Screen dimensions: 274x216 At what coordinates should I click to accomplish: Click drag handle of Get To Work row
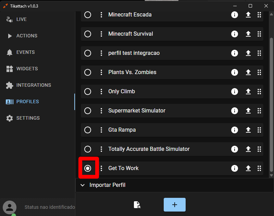pyautogui.click(x=259, y=168)
